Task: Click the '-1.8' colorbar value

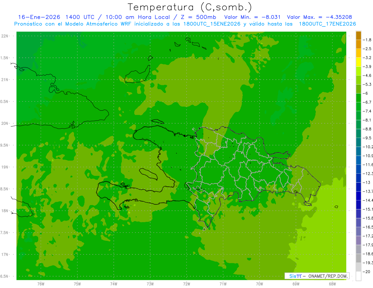Action: click(367, 40)
